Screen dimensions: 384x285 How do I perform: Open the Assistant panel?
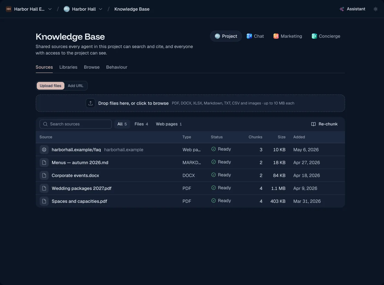352,9
